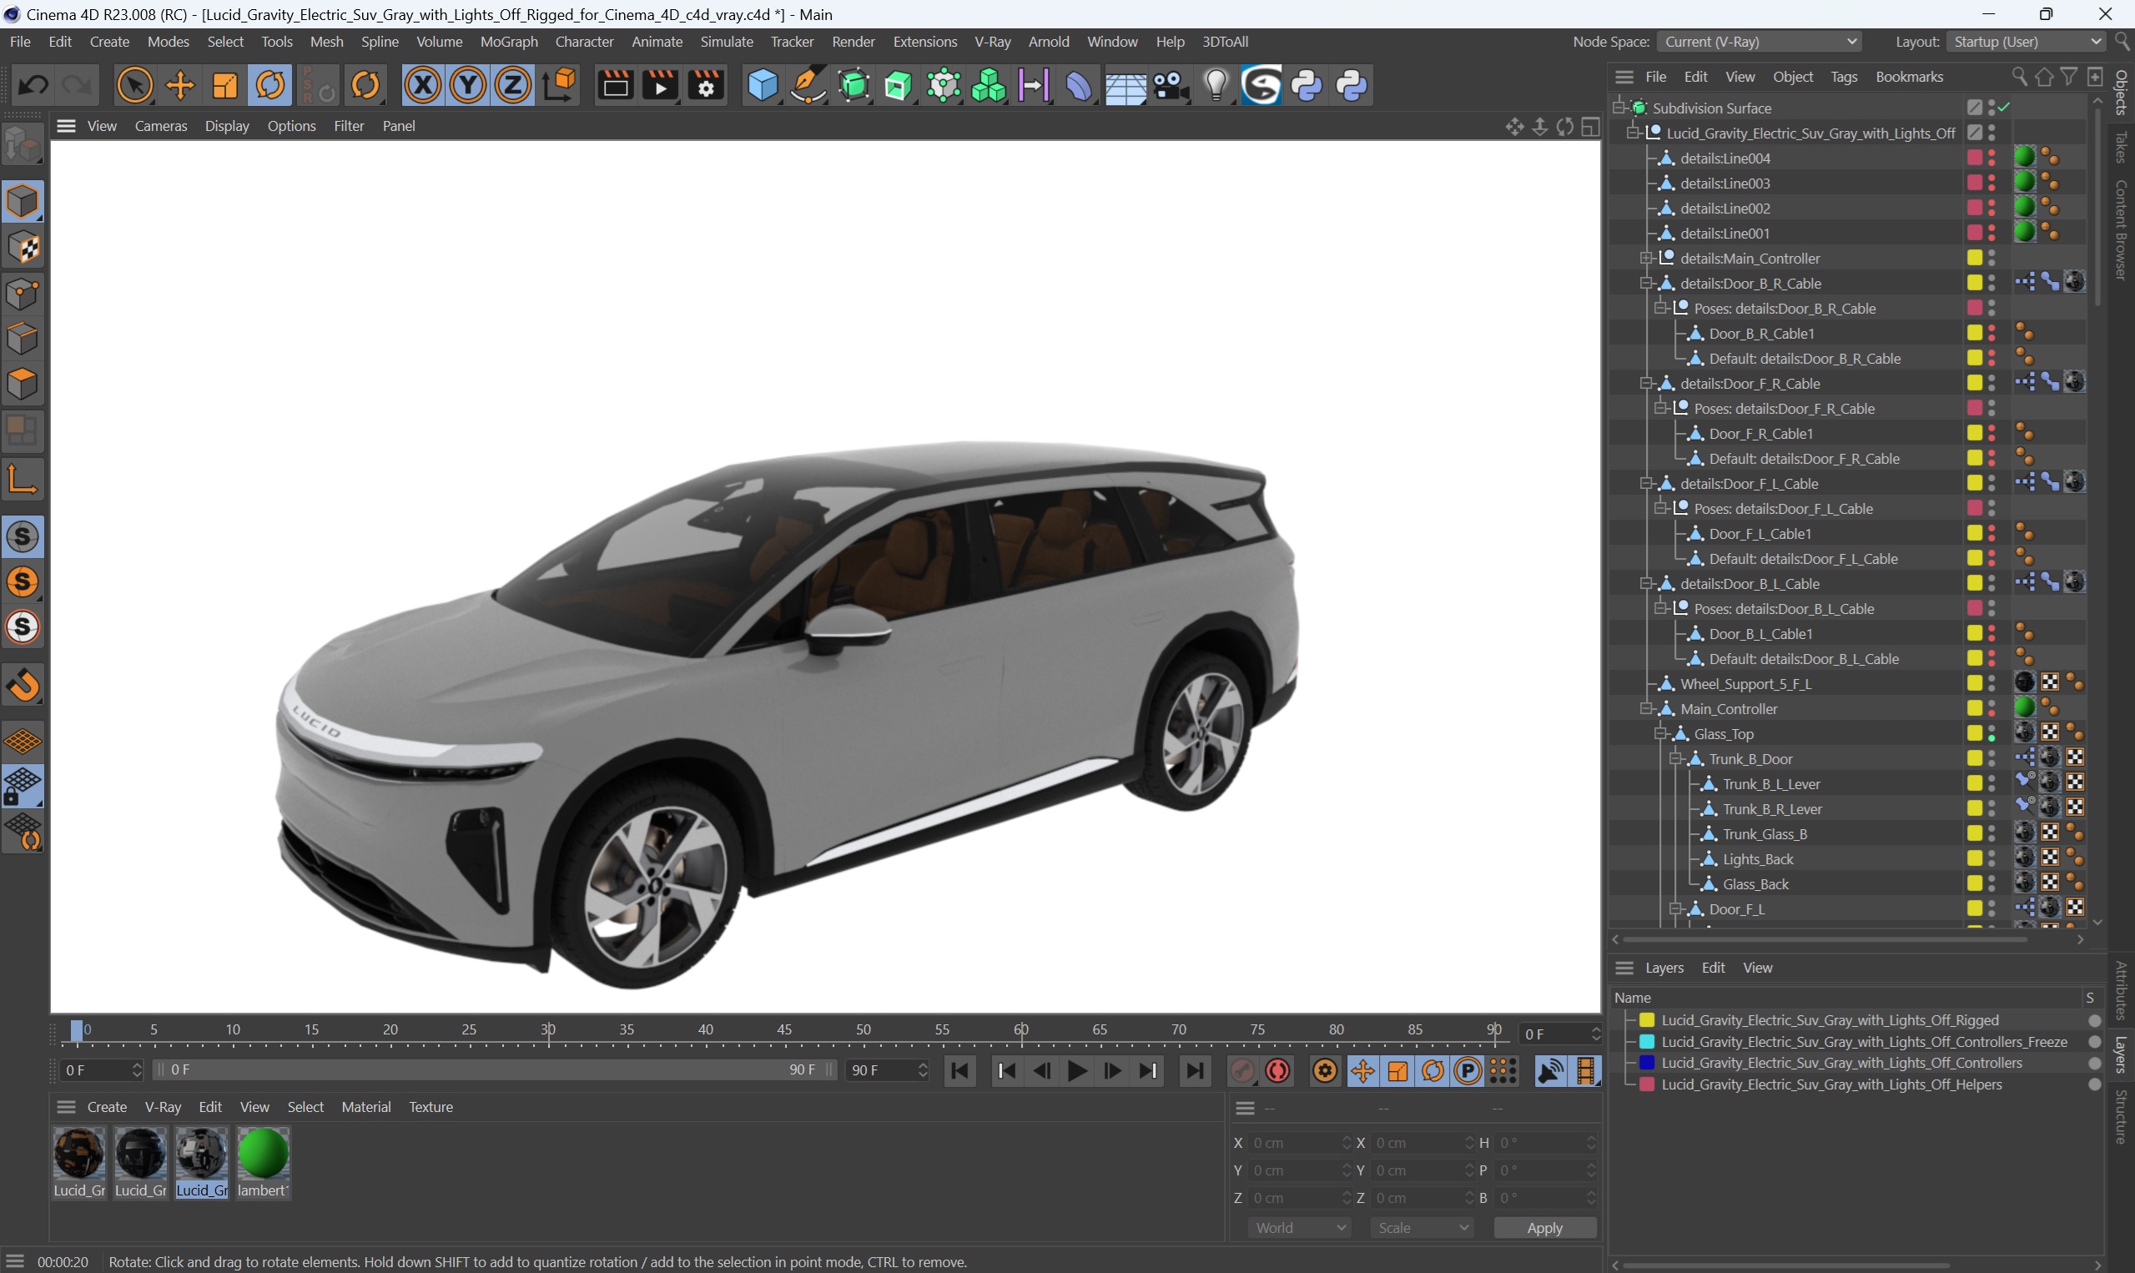Enable the Axis mode icon
Viewport: 2135px width, 1273px height.
pyautogui.click(x=23, y=479)
